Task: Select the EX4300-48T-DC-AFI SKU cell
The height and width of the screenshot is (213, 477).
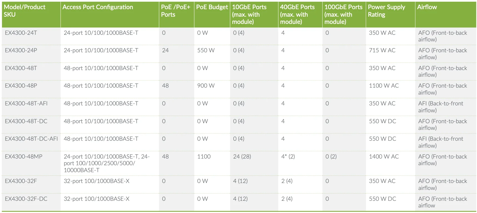Action: click(x=31, y=139)
